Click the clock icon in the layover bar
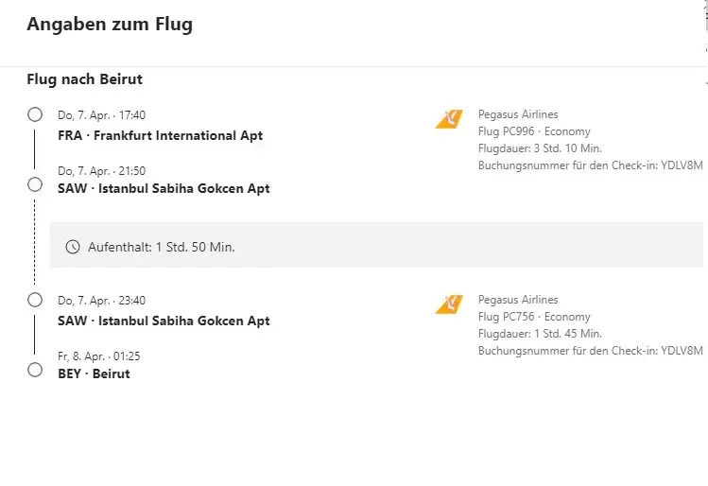708x486 pixels. [73, 247]
